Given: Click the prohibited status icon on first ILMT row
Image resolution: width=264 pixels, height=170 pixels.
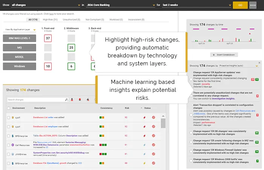Looking at the screenshot, I should [x=154, y=117].
